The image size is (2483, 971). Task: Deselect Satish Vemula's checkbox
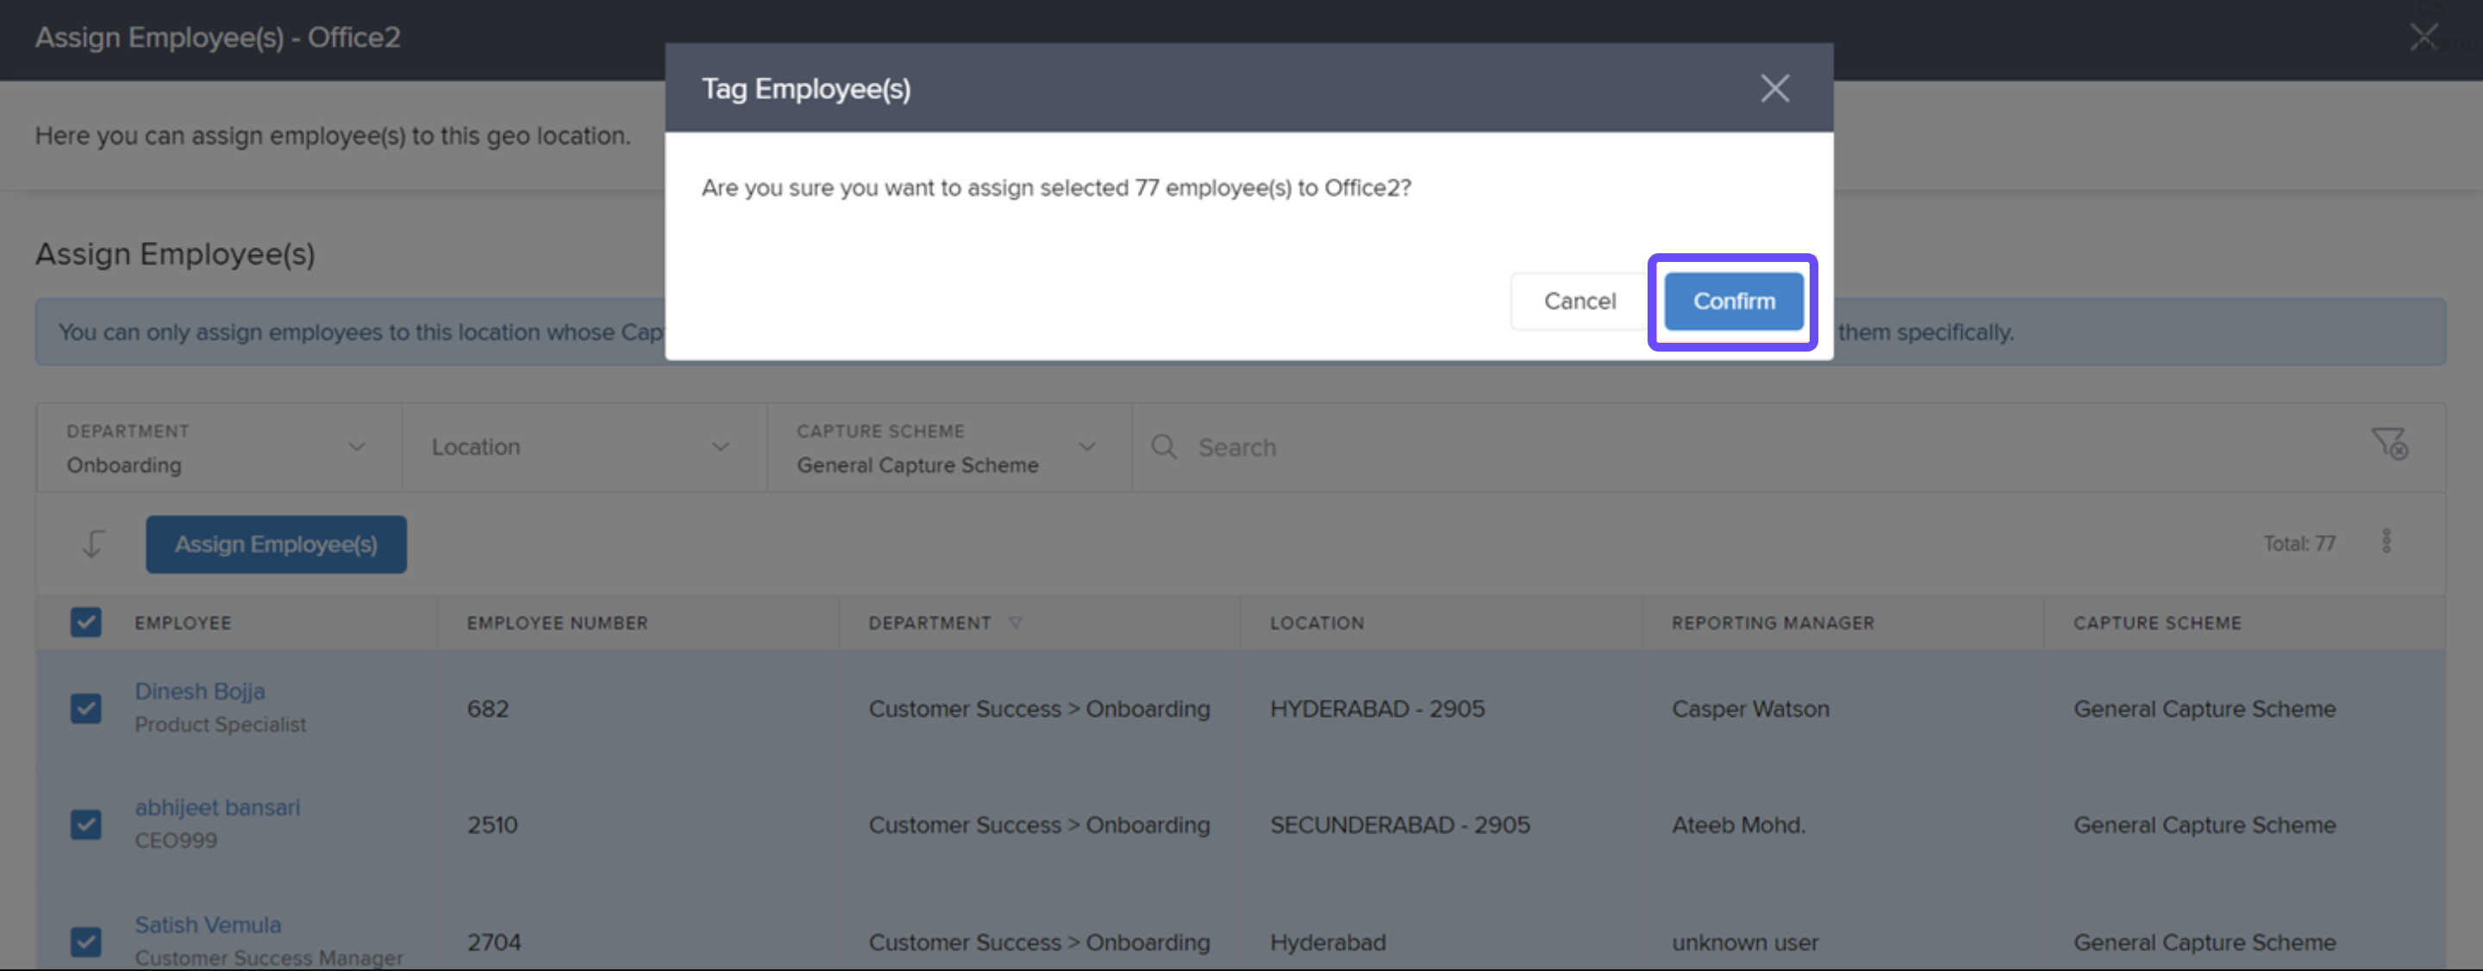pyautogui.click(x=86, y=941)
